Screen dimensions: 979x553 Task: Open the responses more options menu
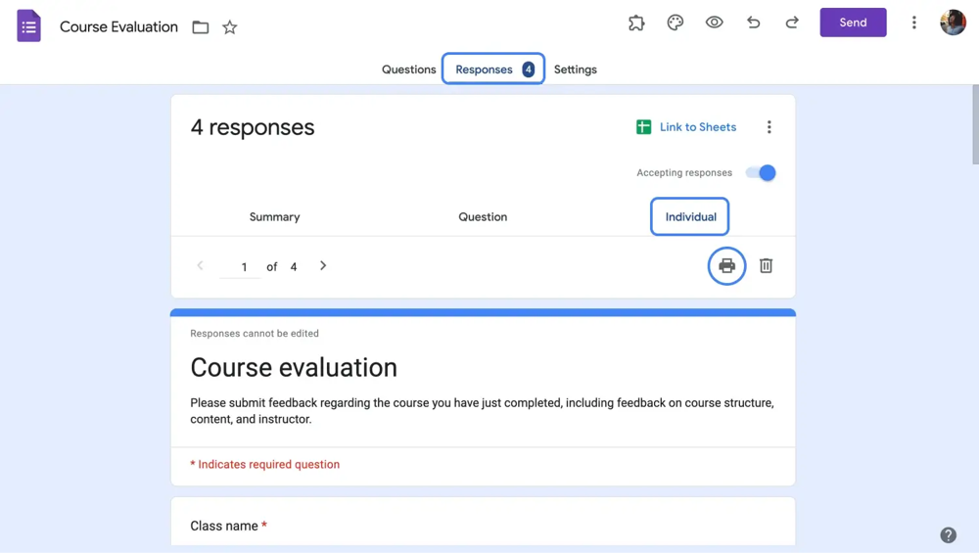pos(769,127)
